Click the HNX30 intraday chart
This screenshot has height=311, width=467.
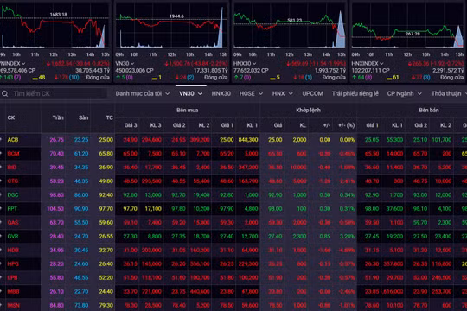point(290,26)
